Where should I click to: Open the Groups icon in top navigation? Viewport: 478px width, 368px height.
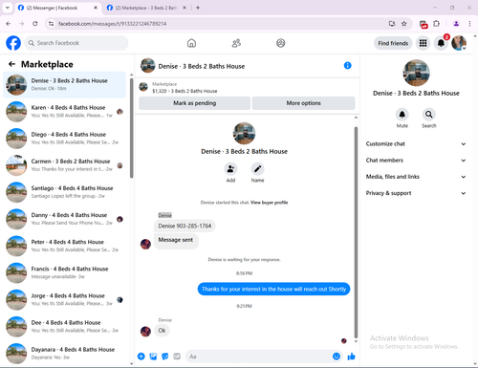281,43
